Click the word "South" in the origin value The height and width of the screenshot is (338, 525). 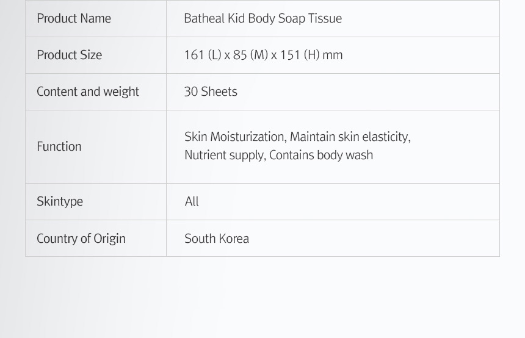[200, 239]
